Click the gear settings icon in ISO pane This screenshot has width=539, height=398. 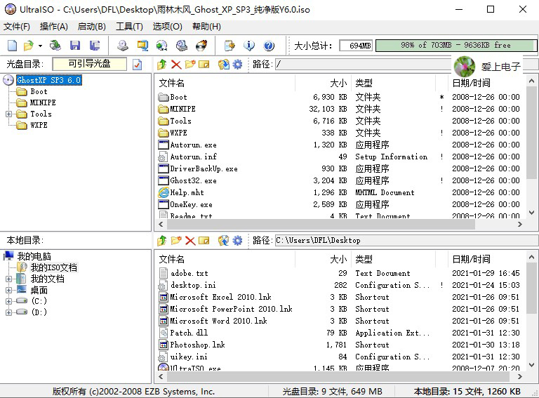(237, 65)
